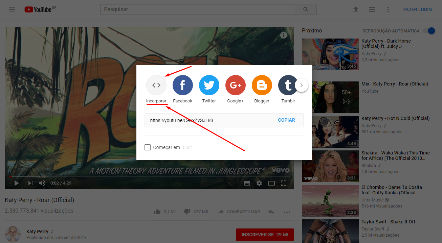The width and height of the screenshot is (442, 243).
Task: Open the YouTube apps grid icon
Action: 372,9
